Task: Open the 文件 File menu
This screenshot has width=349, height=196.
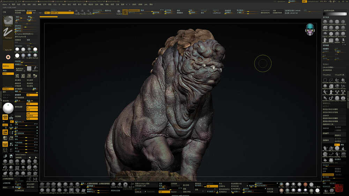Action: [44, 5]
